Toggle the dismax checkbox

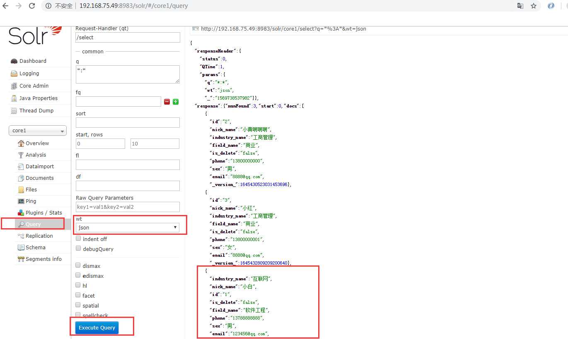[78, 265]
